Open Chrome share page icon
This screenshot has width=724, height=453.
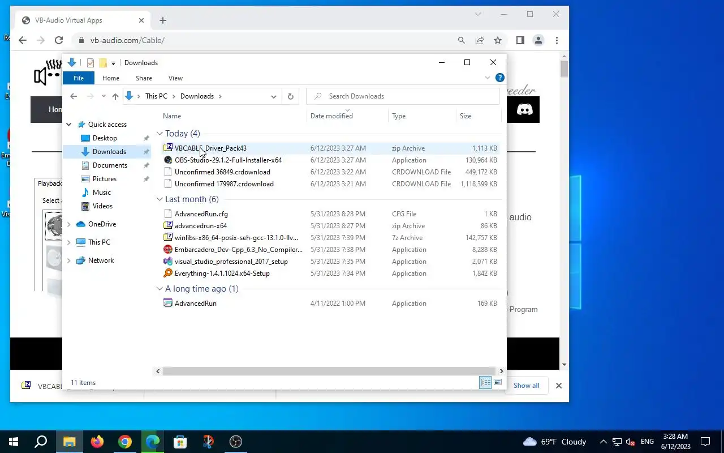tap(480, 40)
